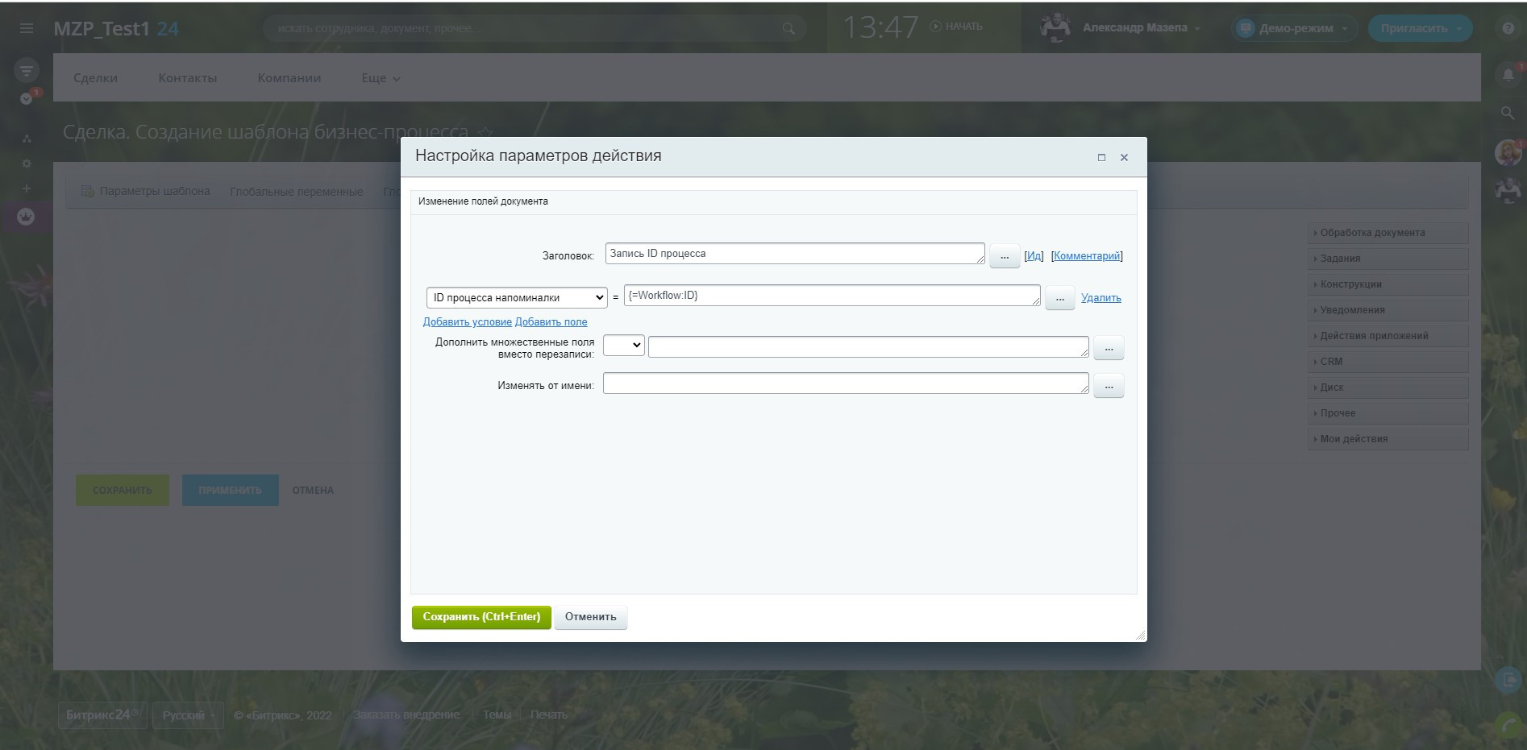Click 'Добавить условие' link
The width and height of the screenshot is (1527, 750).
pyautogui.click(x=467, y=322)
